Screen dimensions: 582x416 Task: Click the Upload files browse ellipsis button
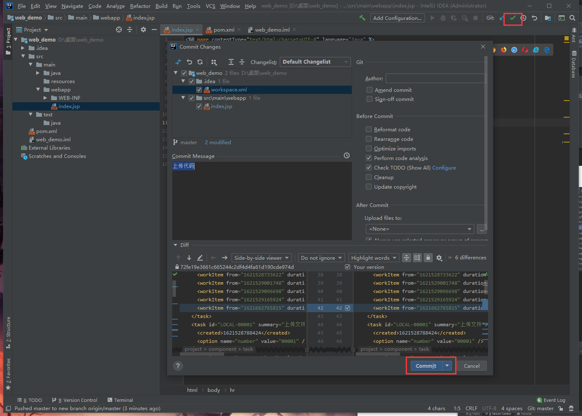(481, 229)
